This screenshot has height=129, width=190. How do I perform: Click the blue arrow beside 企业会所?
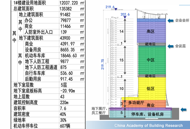click(170, 21)
